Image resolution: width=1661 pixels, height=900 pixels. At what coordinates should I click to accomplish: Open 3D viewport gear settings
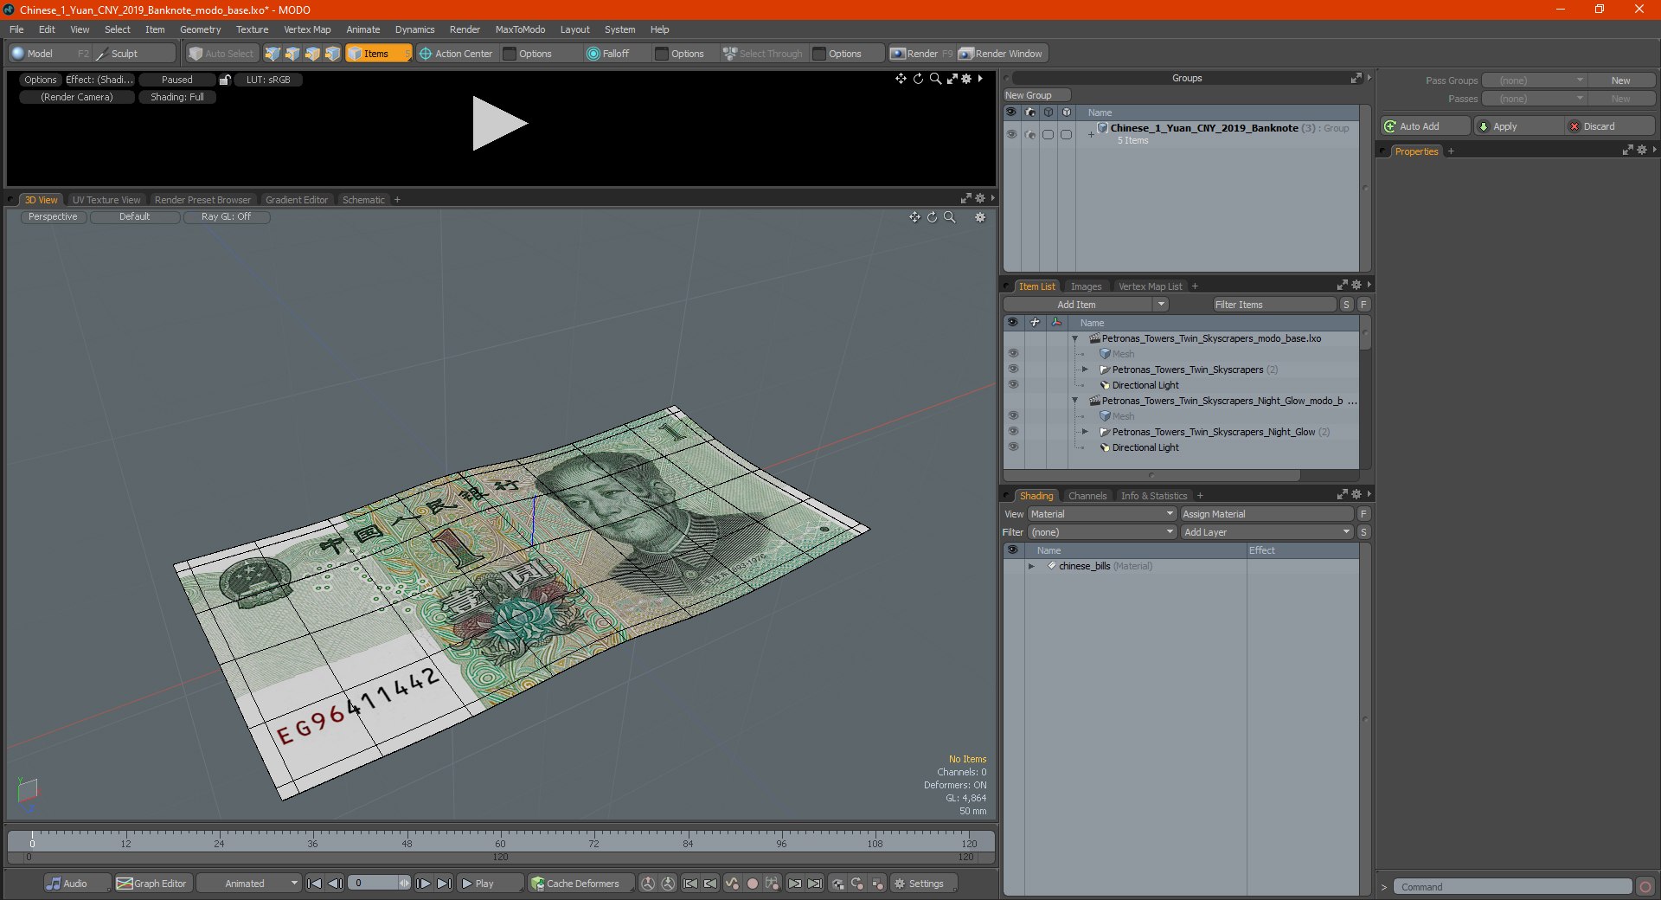tap(980, 217)
